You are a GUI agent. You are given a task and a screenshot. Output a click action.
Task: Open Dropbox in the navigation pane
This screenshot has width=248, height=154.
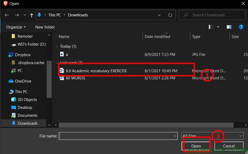click(23, 55)
